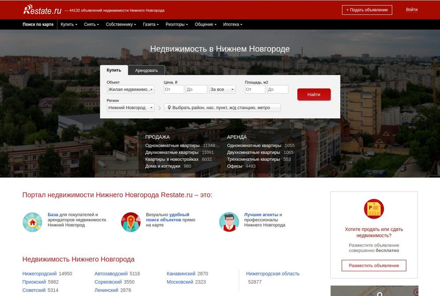Expand the Собственнику menu
440x296 pixels.
pyautogui.click(x=121, y=24)
